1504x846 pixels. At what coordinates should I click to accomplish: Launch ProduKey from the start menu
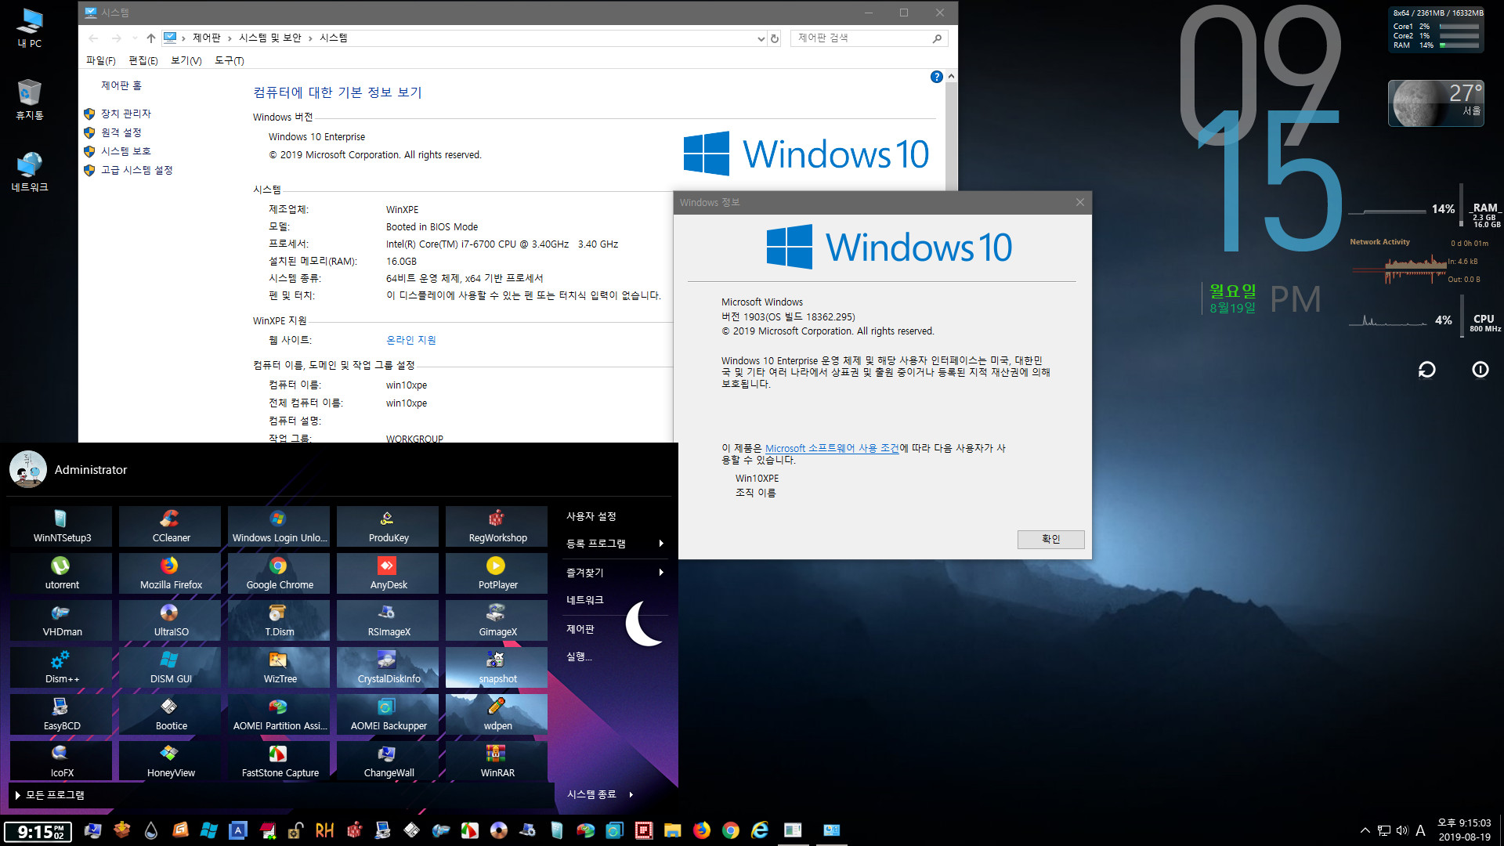[389, 526]
